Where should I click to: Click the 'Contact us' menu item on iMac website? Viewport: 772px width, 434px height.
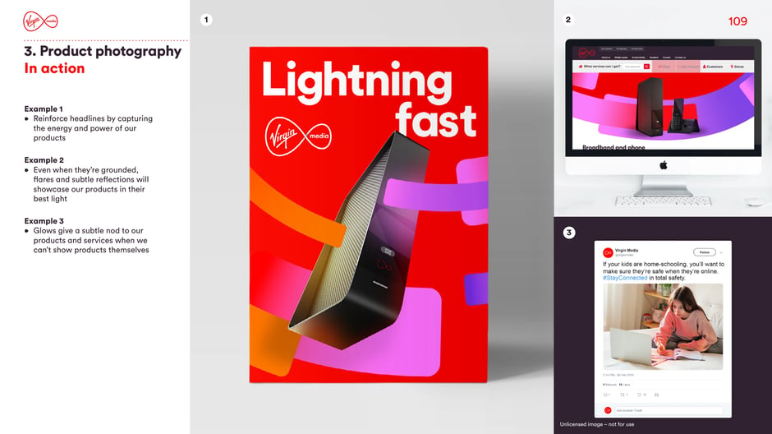coord(680,58)
